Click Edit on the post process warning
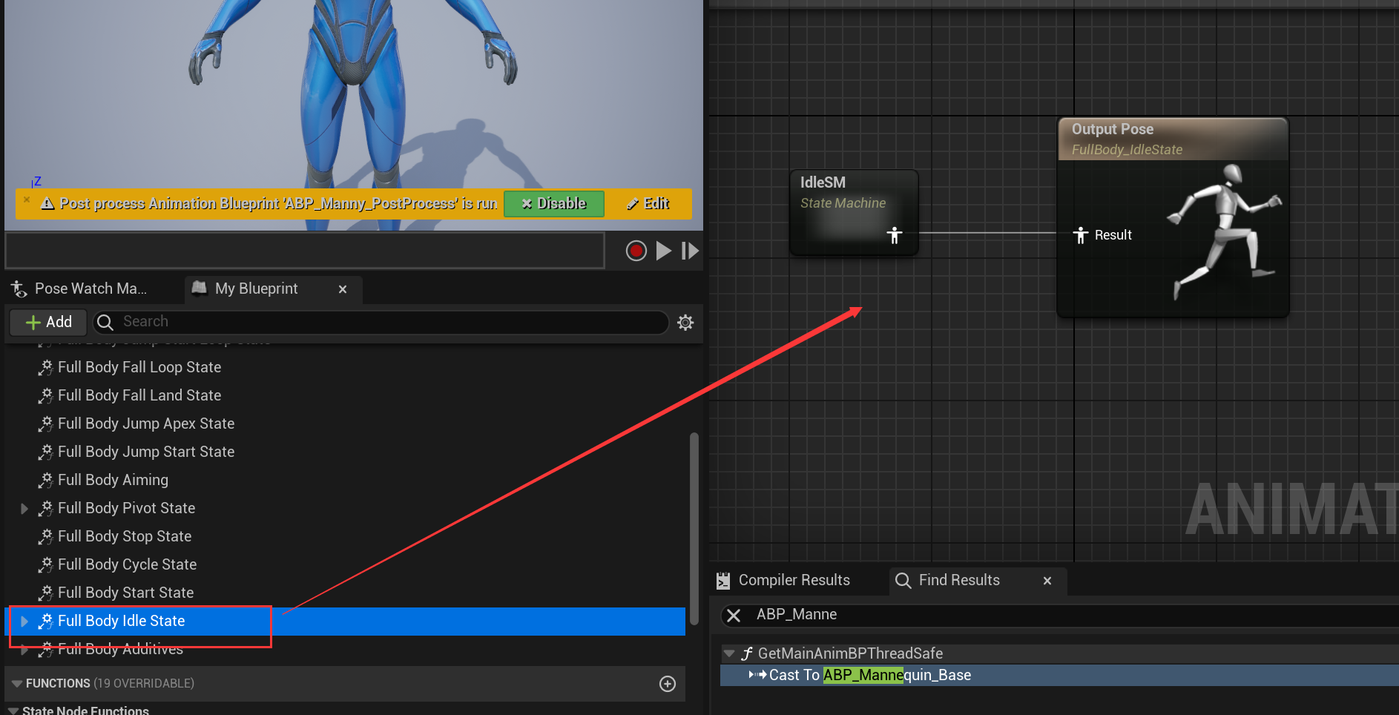This screenshot has width=1399, height=715. coord(648,204)
